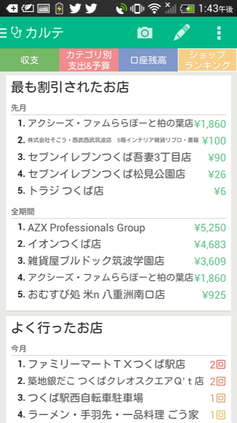
Task: Select the ショップランキング tab
Action: click(207, 60)
